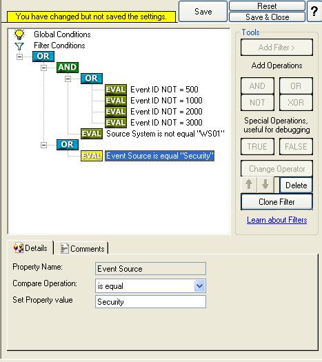Click the Global Conditions lightbulb icon
This screenshot has width=322, height=362.
[x=19, y=34]
